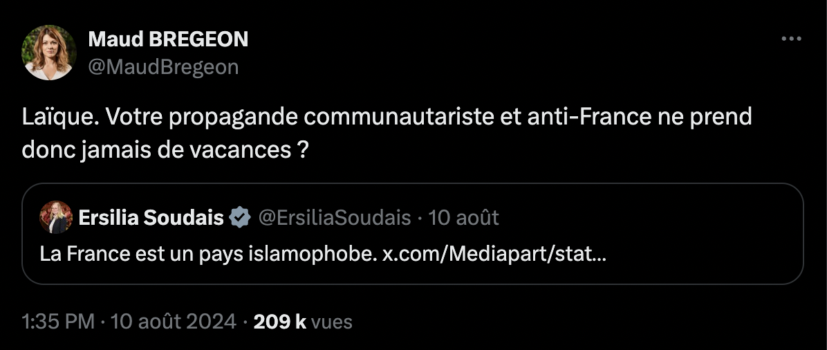Click the "10 août 2024" date
The width and height of the screenshot is (827, 350).
click(172, 322)
